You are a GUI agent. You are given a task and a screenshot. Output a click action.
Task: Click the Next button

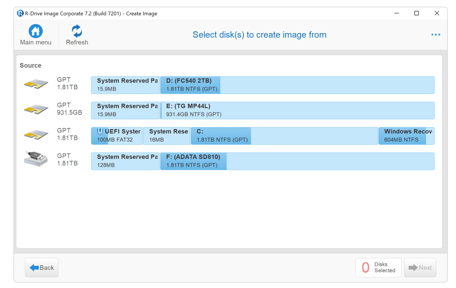(x=420, y=267)
